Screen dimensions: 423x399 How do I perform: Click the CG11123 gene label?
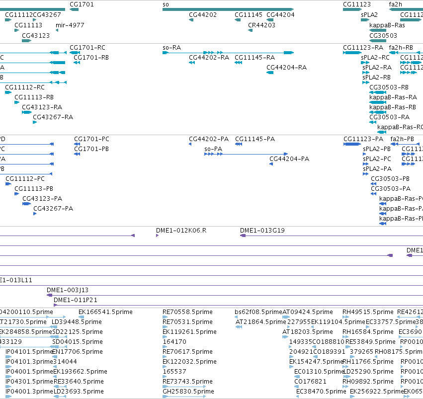(x=356, y=4)
